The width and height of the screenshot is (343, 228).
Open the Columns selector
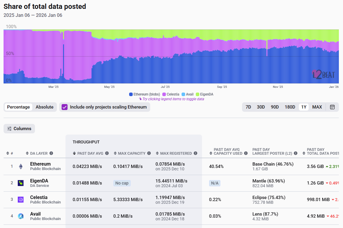click(19, 129)
